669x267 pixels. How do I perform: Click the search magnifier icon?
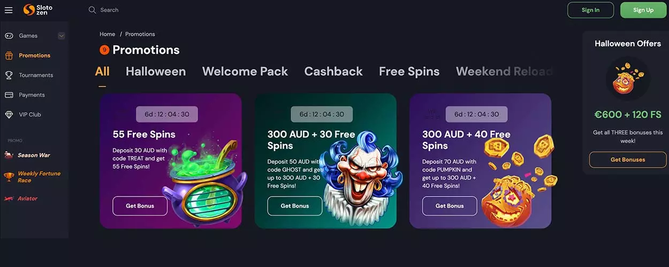(92, 10)
